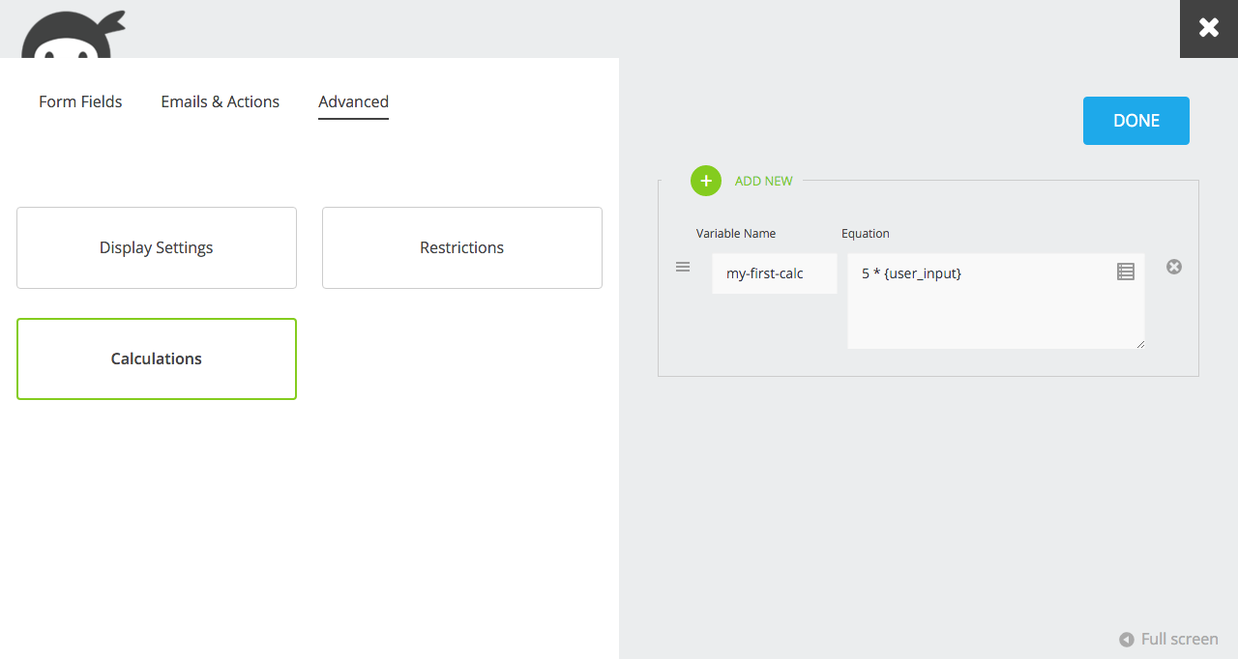Click the Full screen arrow icon
1238x659 pixels.
tap(1127, 640)
